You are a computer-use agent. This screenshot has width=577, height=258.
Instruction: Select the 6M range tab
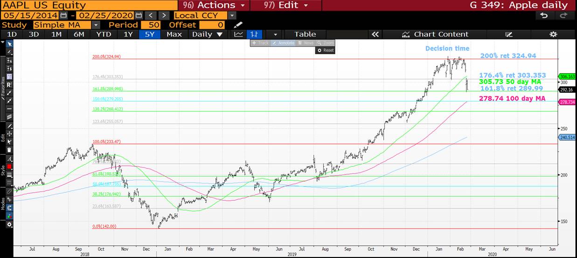tap(79, 34)
